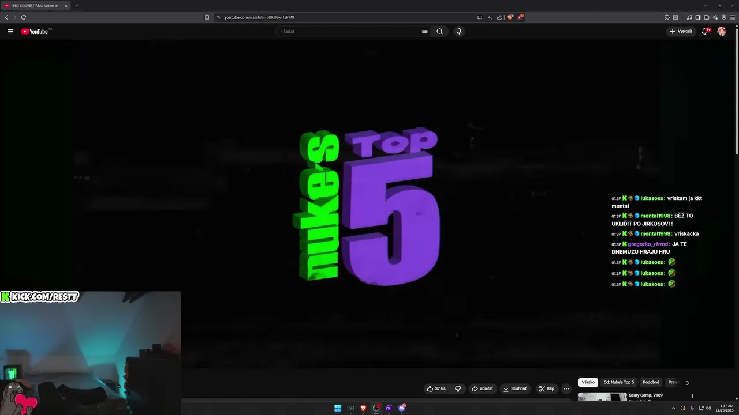Start voice search with microphone icon

coord(459,31)
